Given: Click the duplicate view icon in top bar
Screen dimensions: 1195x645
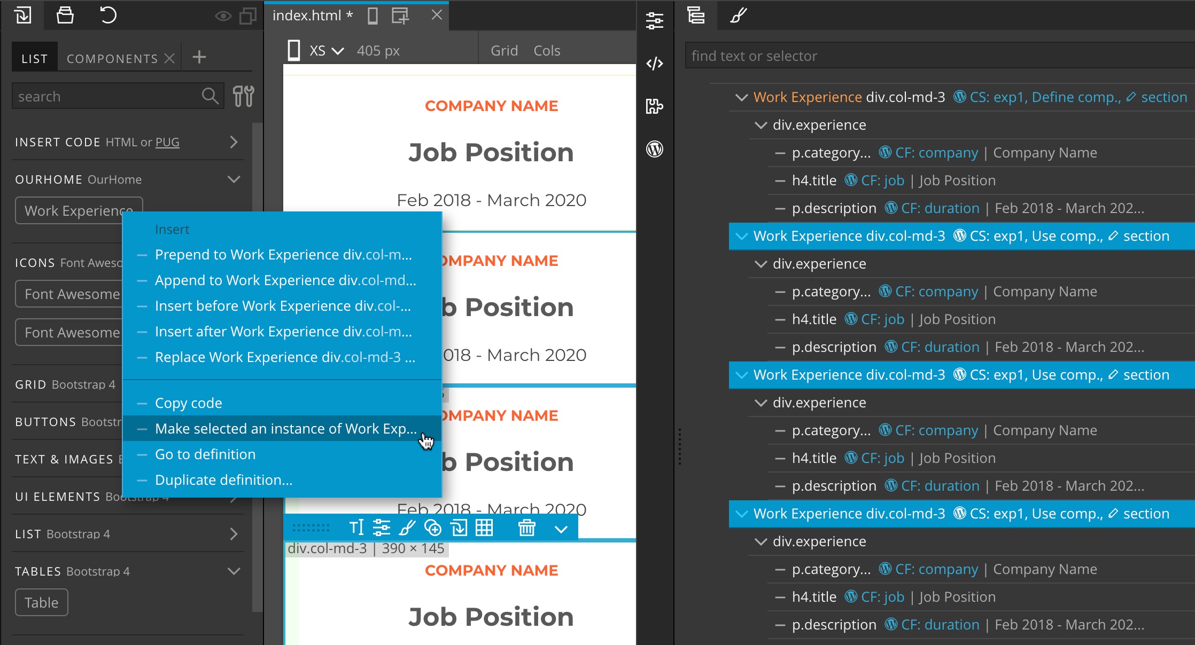Looking at the screenshot, I should (247, 16).
